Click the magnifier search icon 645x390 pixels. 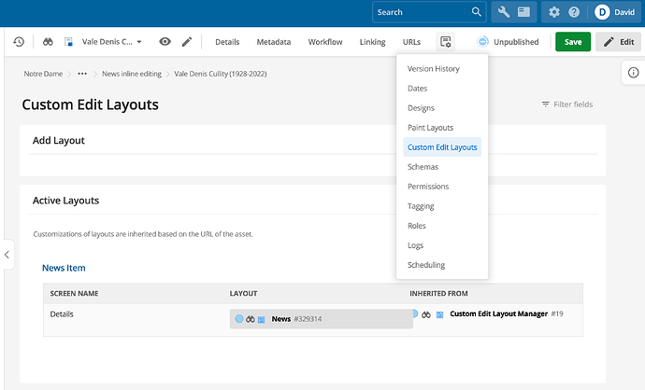click(477, 12)
